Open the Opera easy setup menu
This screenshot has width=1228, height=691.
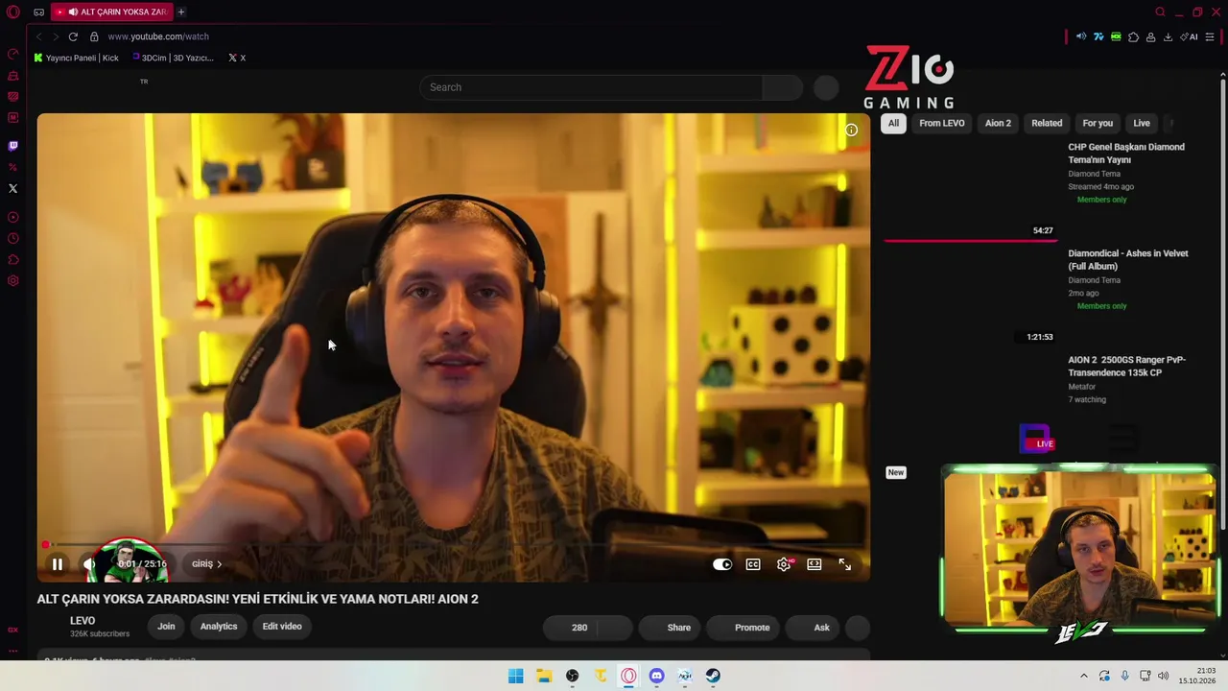tap(1210, 36)
